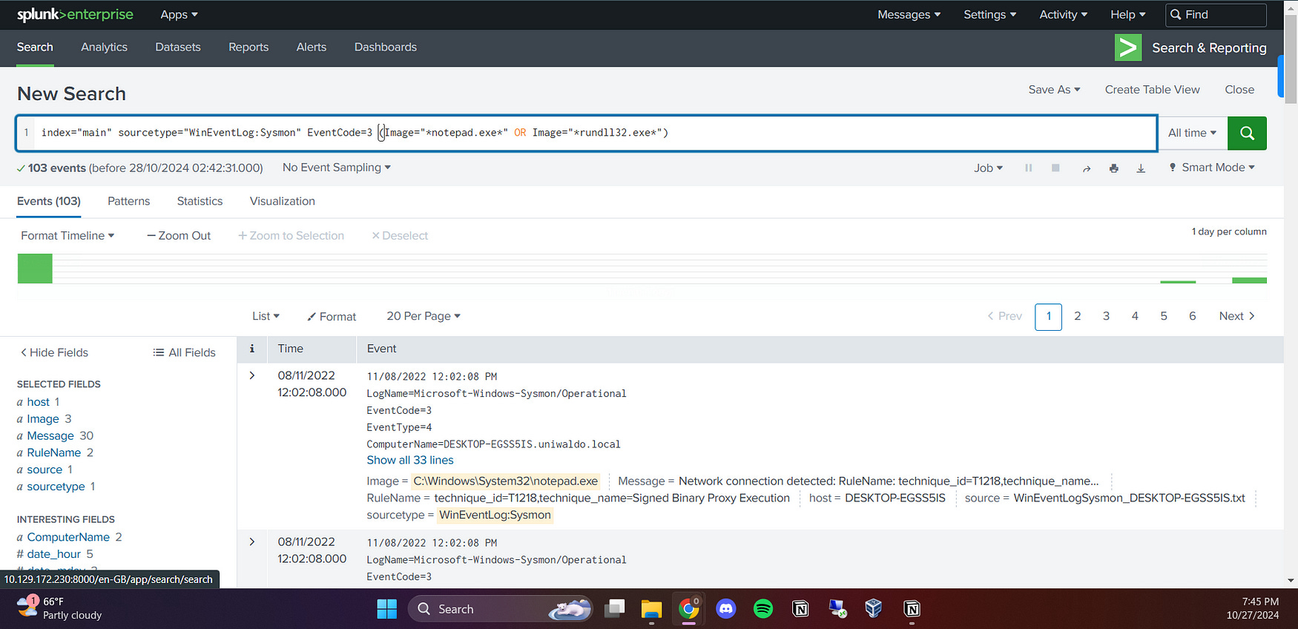Open Windows Start menu

pos(386,609)
